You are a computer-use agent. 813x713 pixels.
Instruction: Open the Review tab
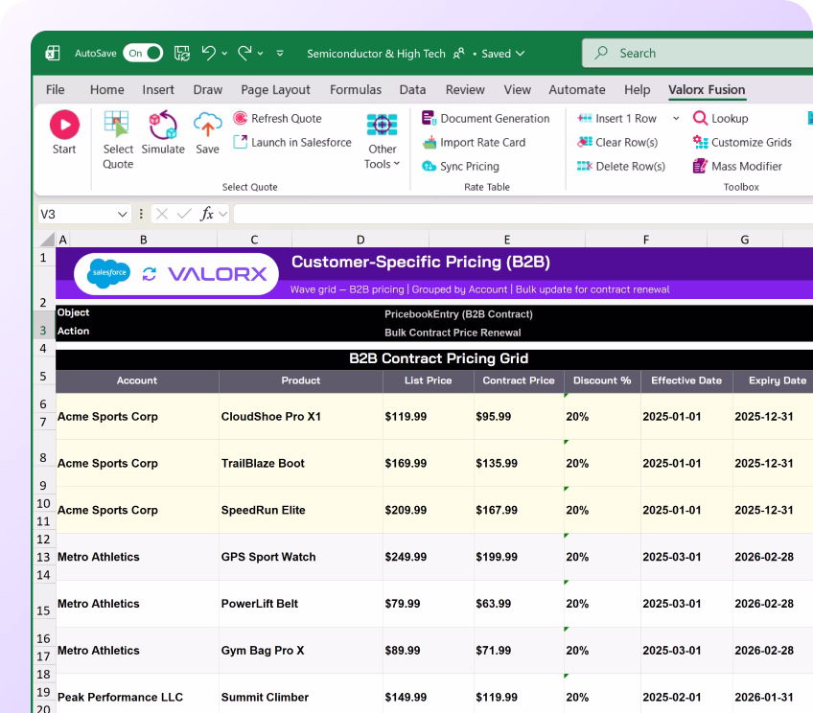pyautogui.click(x=465, y=90)
